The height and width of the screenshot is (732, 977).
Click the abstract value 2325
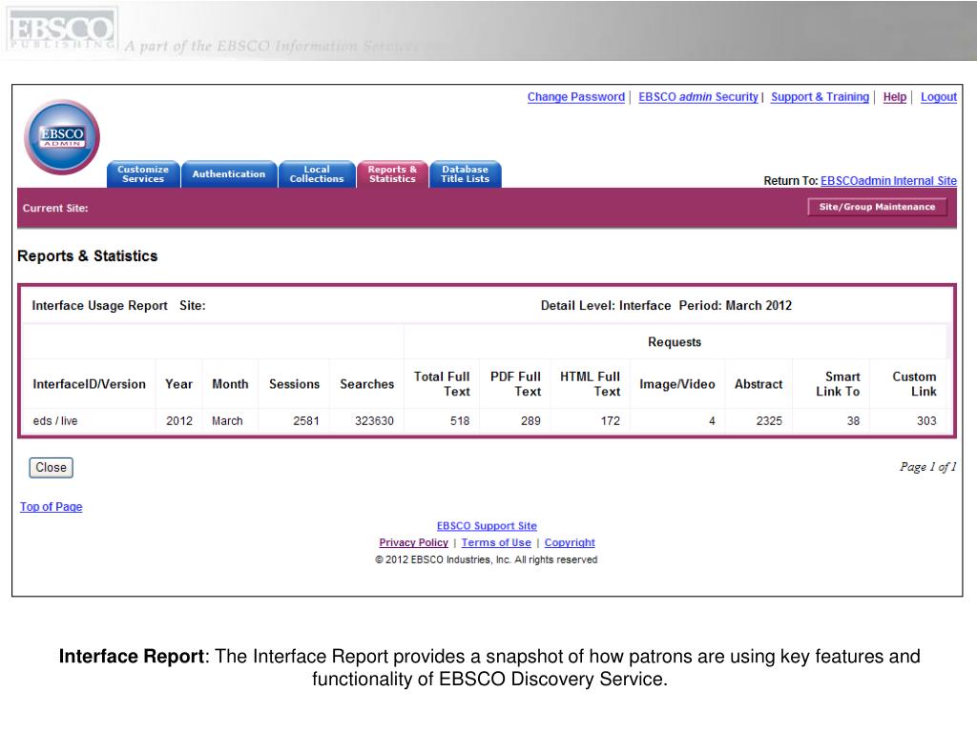[x=770, y=420]
